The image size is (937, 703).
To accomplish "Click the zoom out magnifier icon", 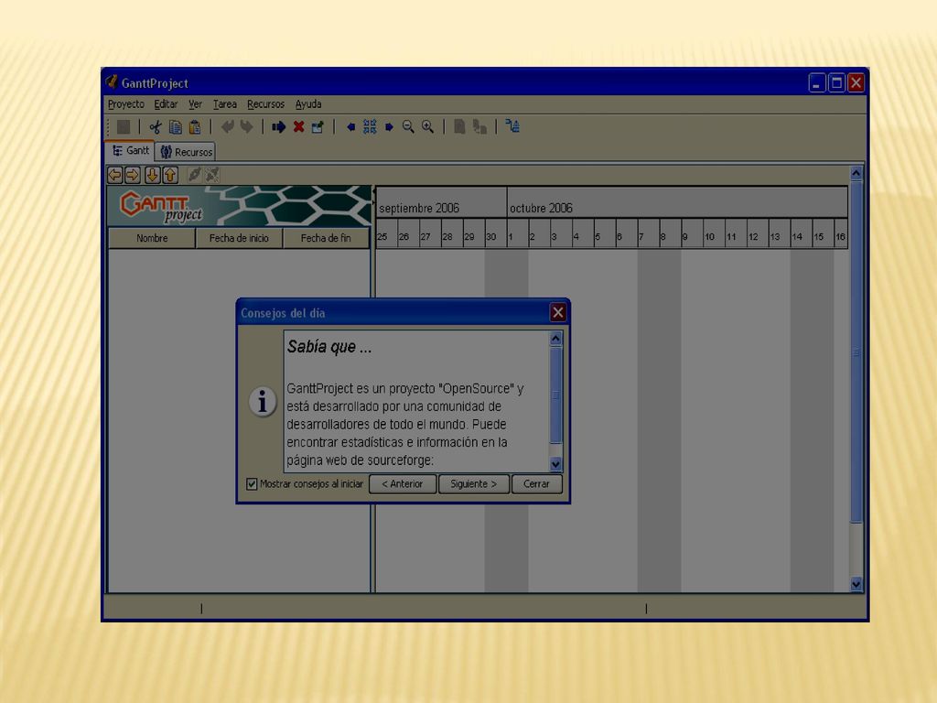I will pos(408,126).
